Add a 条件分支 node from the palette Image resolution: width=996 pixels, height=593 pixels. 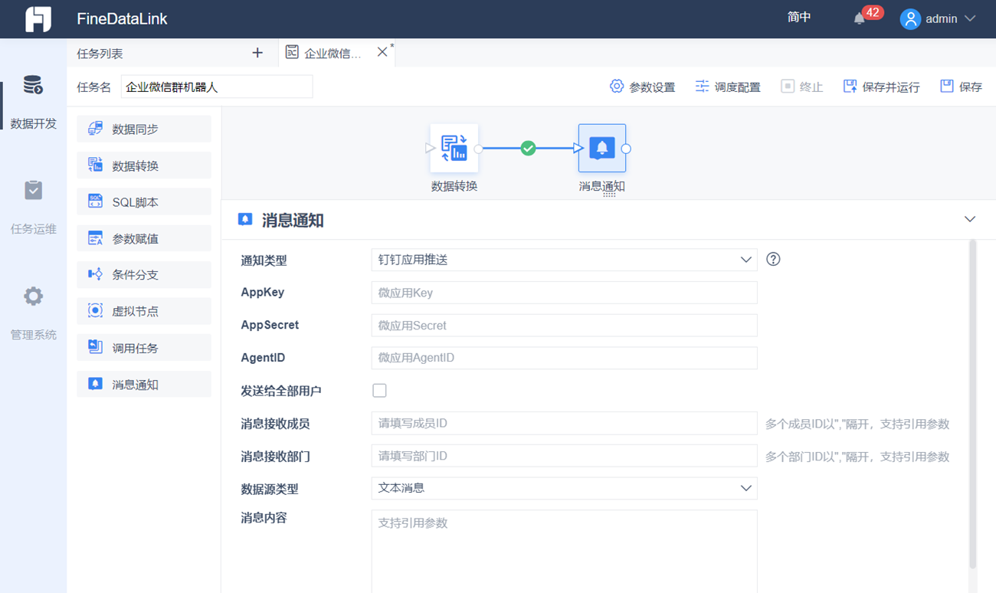coord(144,275)
